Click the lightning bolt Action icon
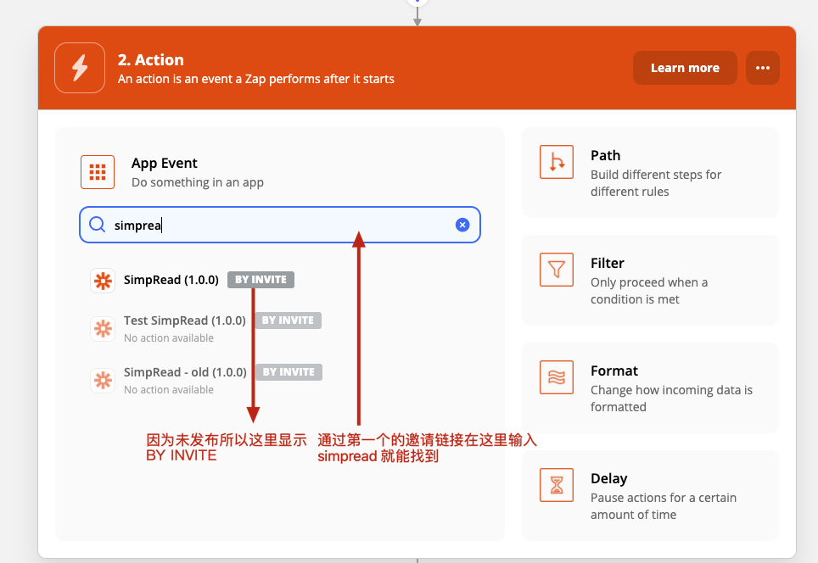The width and height of the screenshot is (818, 563). [x=80, y=68]
